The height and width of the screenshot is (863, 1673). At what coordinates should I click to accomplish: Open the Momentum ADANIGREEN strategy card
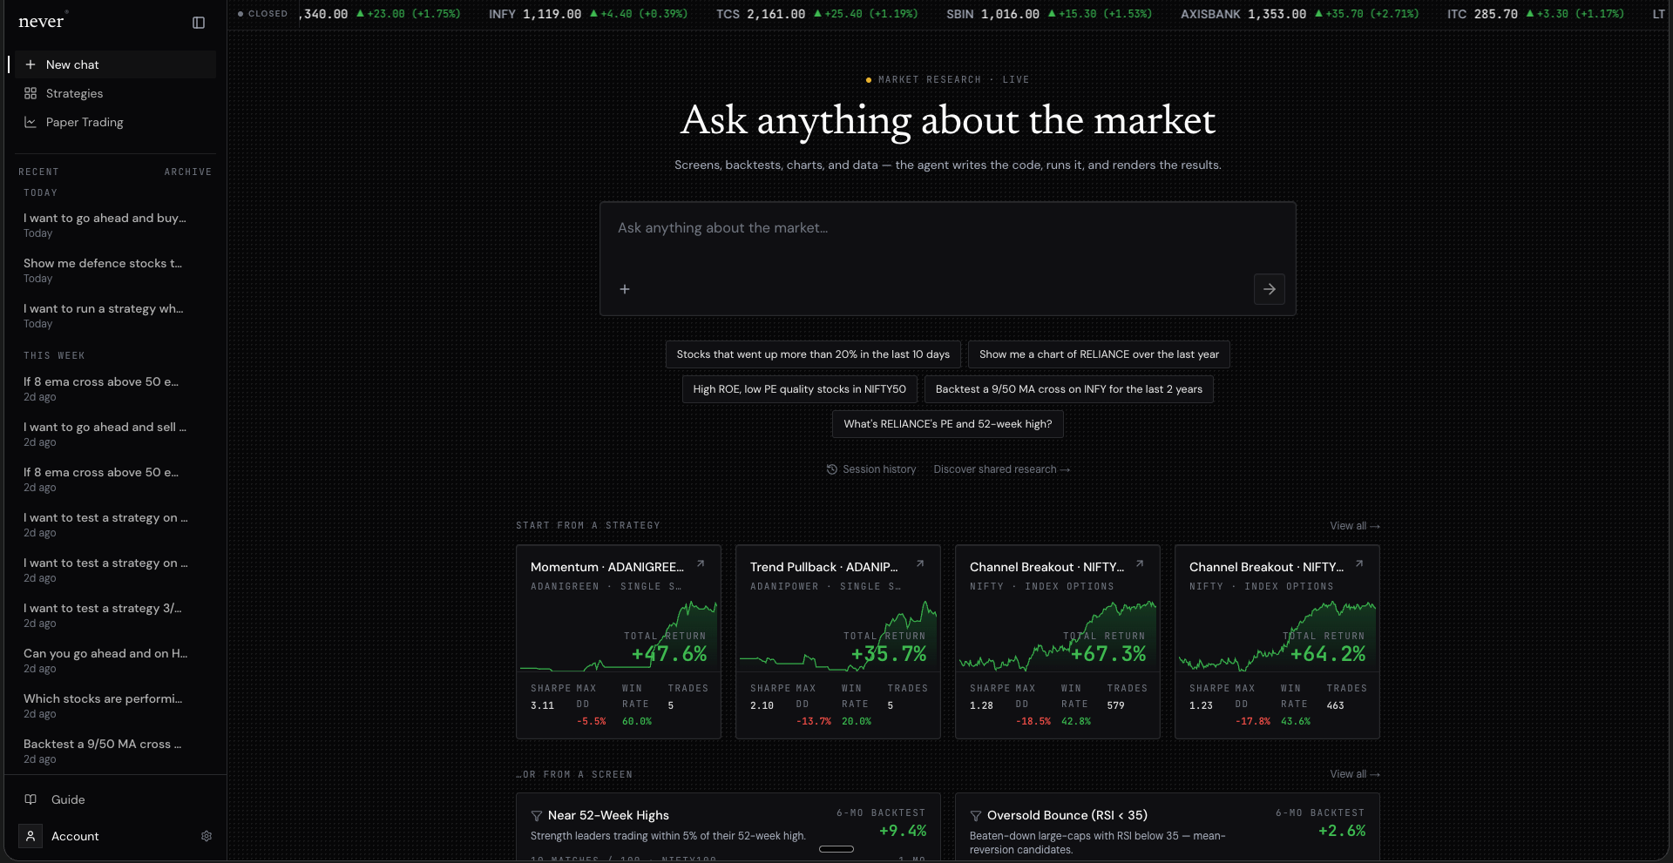[619, 642]
